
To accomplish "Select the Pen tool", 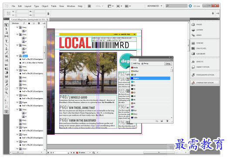I will click(x=7, y=49).
